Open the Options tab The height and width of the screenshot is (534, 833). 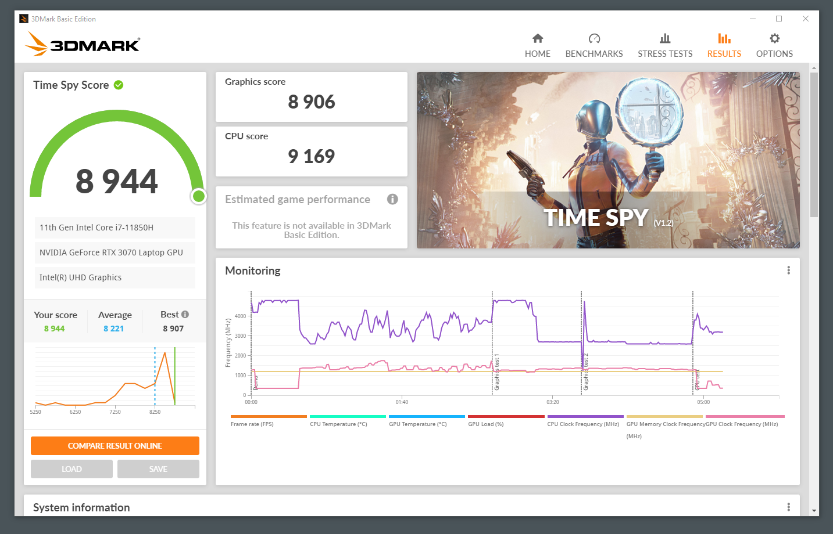[x=774, y=46]
